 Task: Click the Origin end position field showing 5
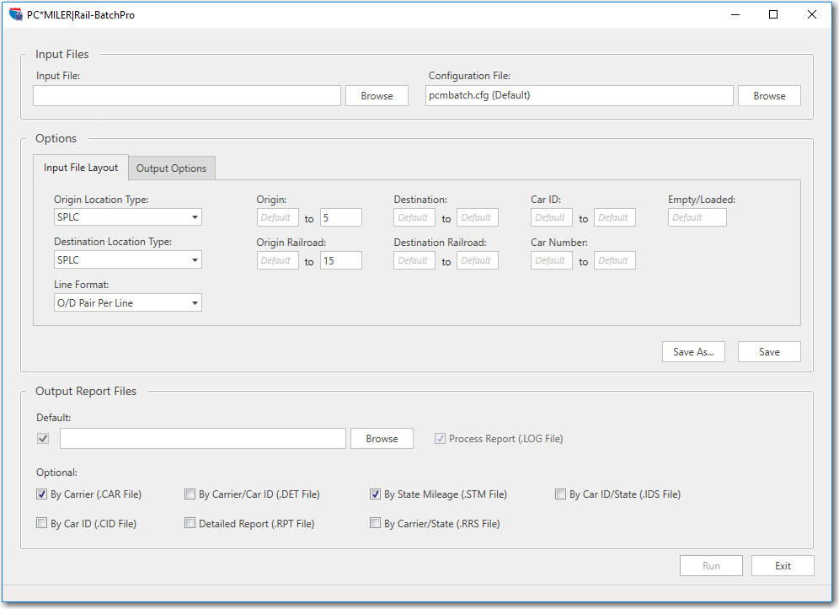pyautogui.click(x=341, y=217)
